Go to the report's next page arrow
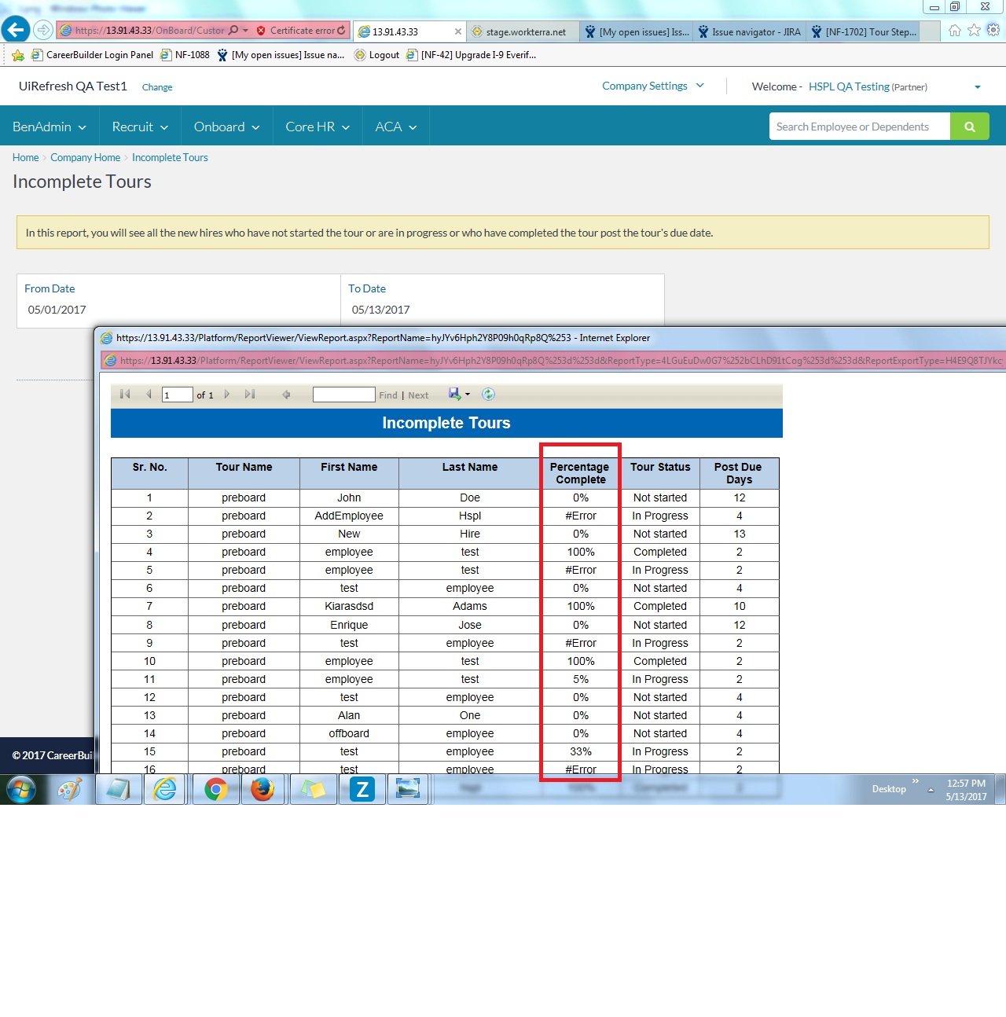This screenshot has height=1017, width=1006. pyautogui.click(x=227, y=395)
